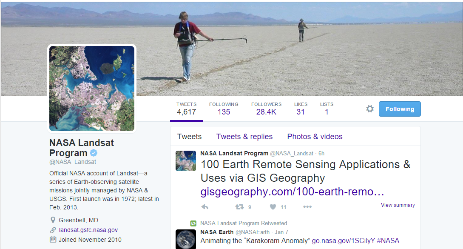
Task: Open NASA Landsat Program tweet author name
Action: tap(234, 154)
